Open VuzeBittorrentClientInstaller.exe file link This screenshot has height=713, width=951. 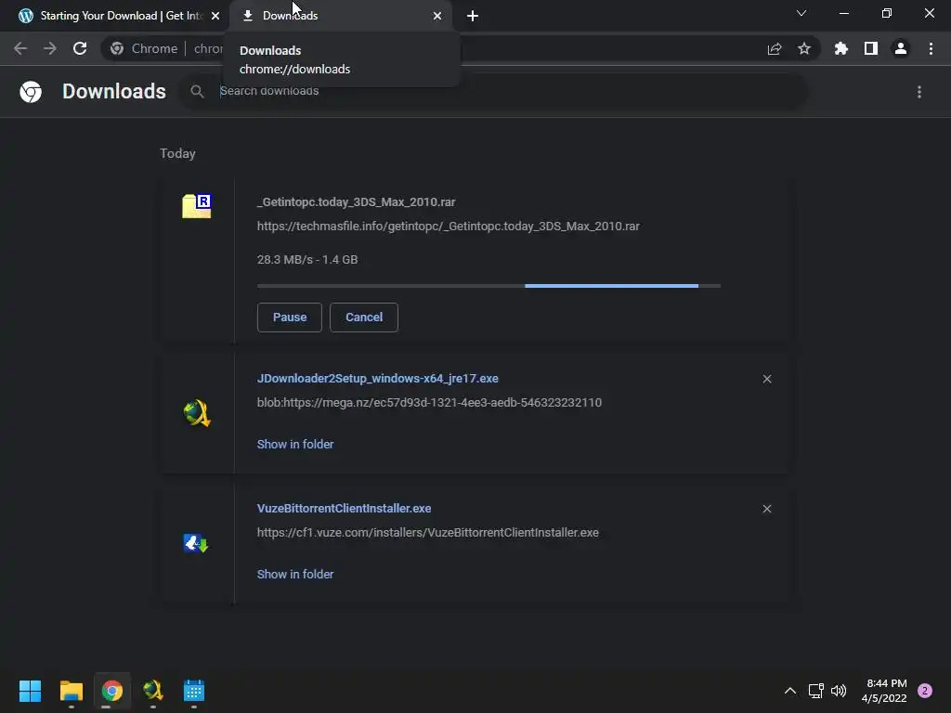pyautogui.click(x=344, y=508)
